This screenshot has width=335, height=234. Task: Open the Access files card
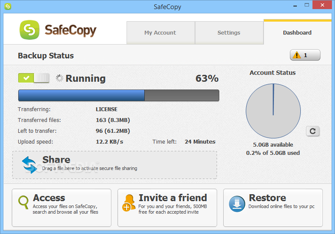tap(62, 208)
